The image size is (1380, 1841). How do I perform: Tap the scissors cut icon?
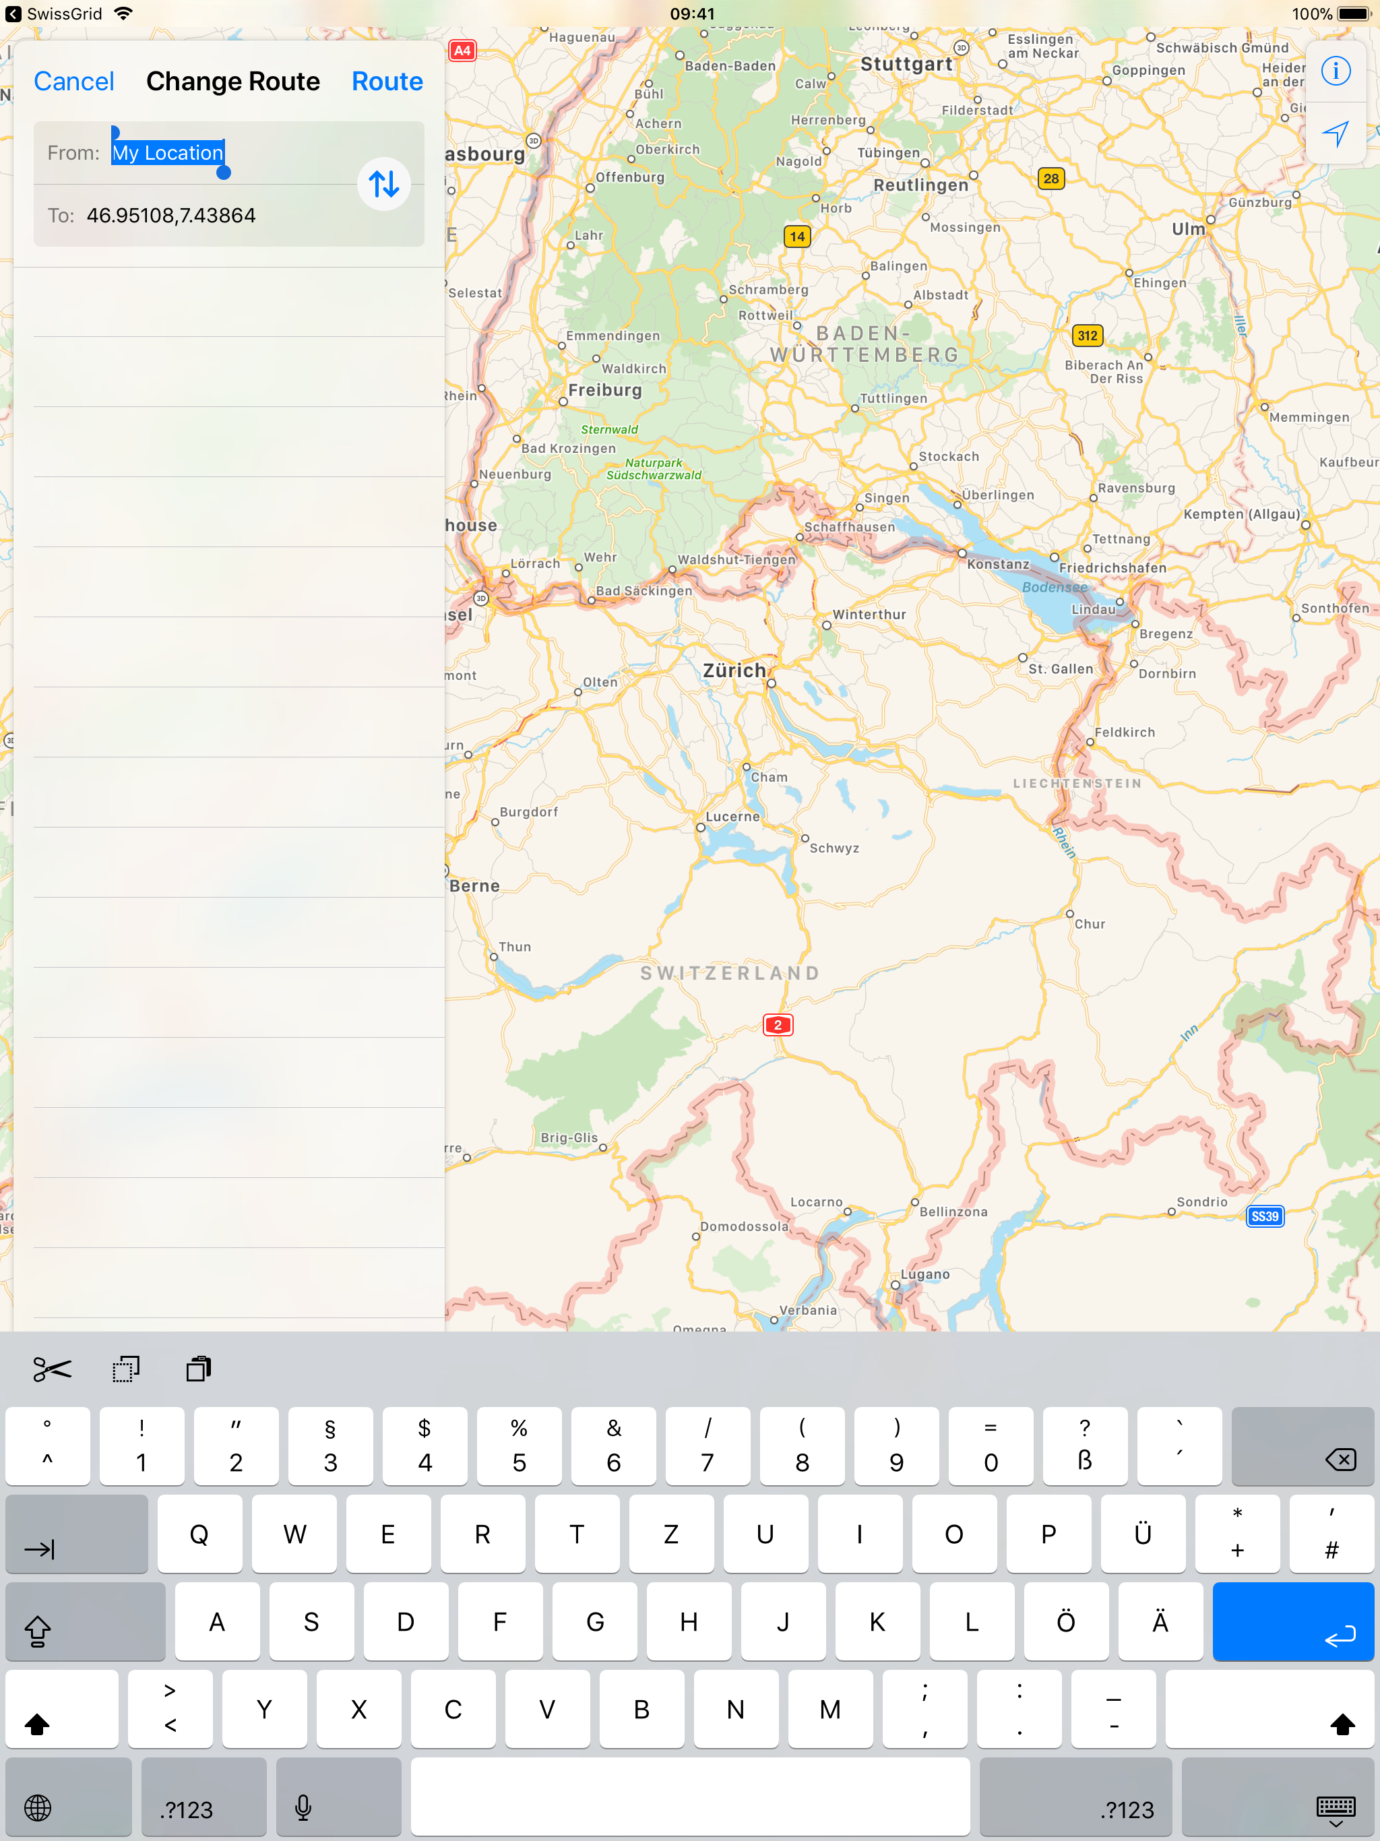tap(52, 1369)
